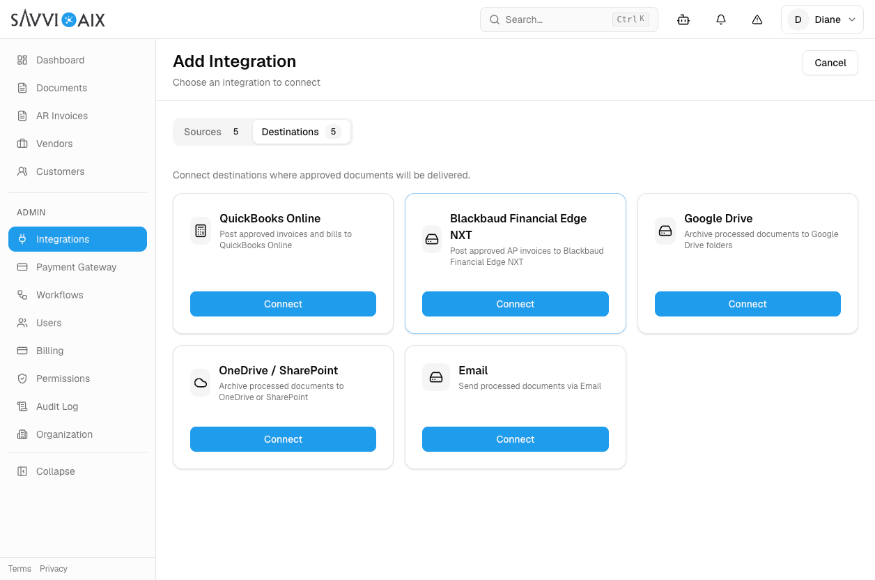Click the QuickBooks Online calculator icon

[201, 230]
